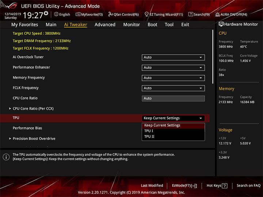
Task: Click +12V voltage value 12.172 V
Action: pyautogui.click(x=225, y=143)
